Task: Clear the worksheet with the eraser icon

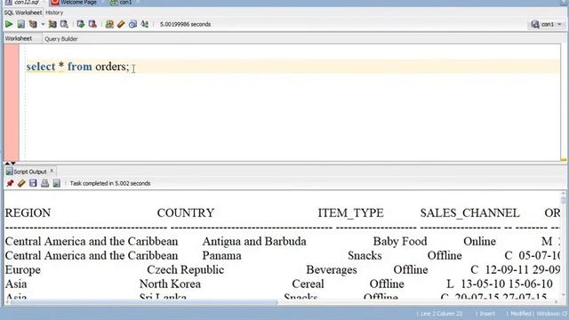Action: 121,24
